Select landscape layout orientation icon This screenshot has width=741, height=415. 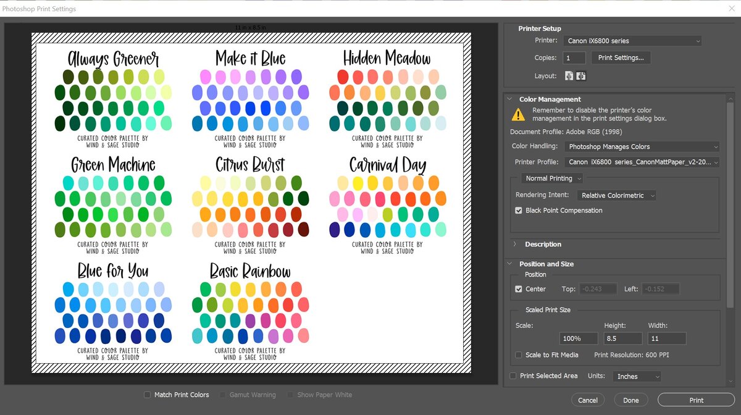tap(581, 76)
